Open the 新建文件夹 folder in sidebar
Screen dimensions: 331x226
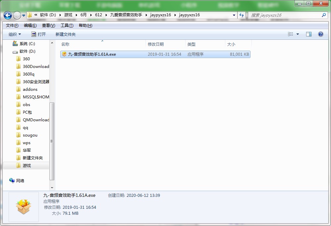29,158
